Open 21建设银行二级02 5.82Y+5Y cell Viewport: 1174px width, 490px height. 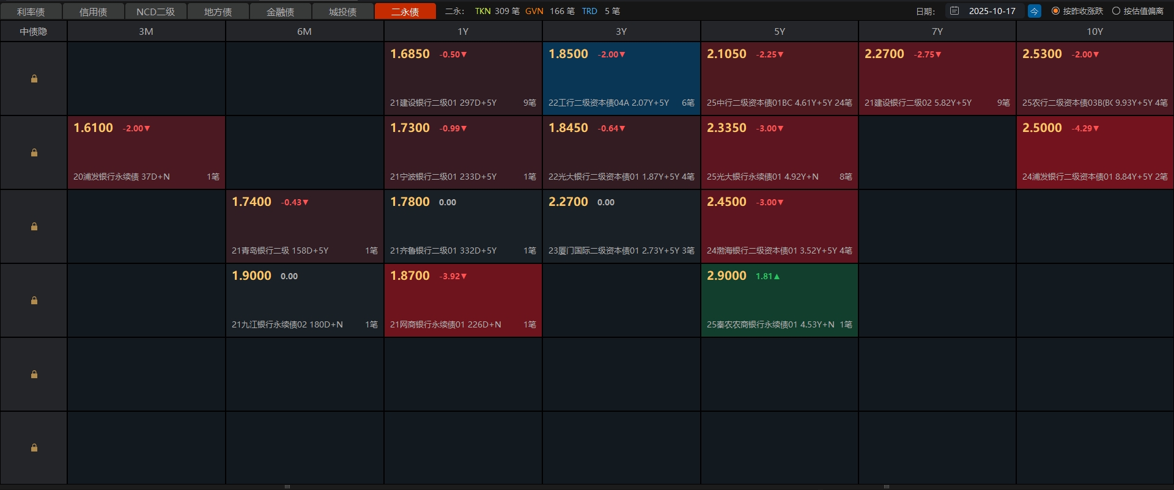(937, 79)
